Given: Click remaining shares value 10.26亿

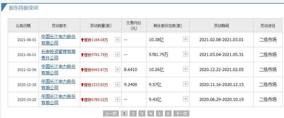Looking at the screenshot, I should point(156,70).
